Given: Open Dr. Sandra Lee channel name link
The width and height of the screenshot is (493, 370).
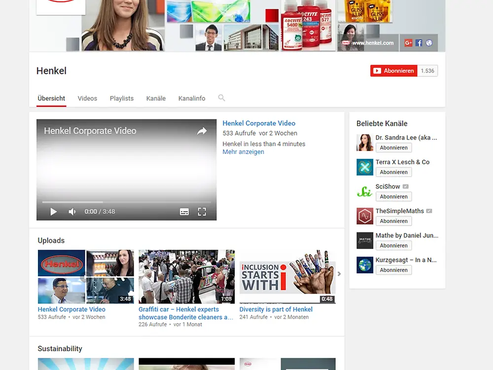Looking at the screenshot, I should (x=406, y=138).
